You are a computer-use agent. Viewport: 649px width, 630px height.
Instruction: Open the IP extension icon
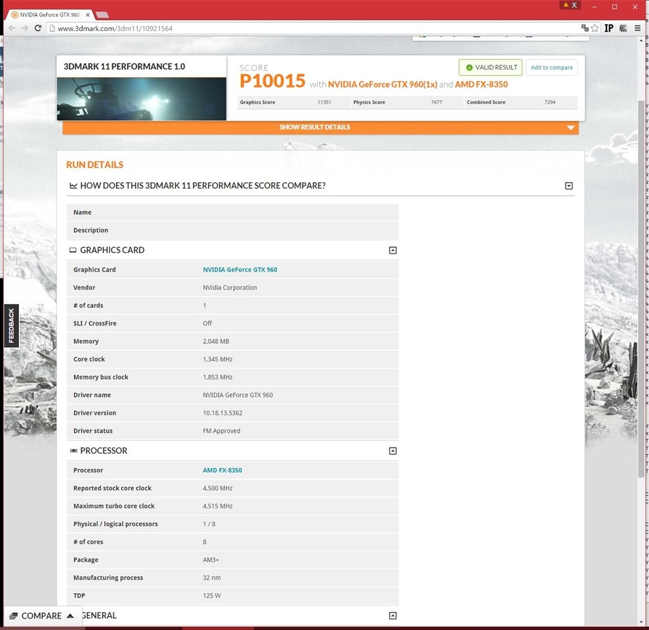609,28
